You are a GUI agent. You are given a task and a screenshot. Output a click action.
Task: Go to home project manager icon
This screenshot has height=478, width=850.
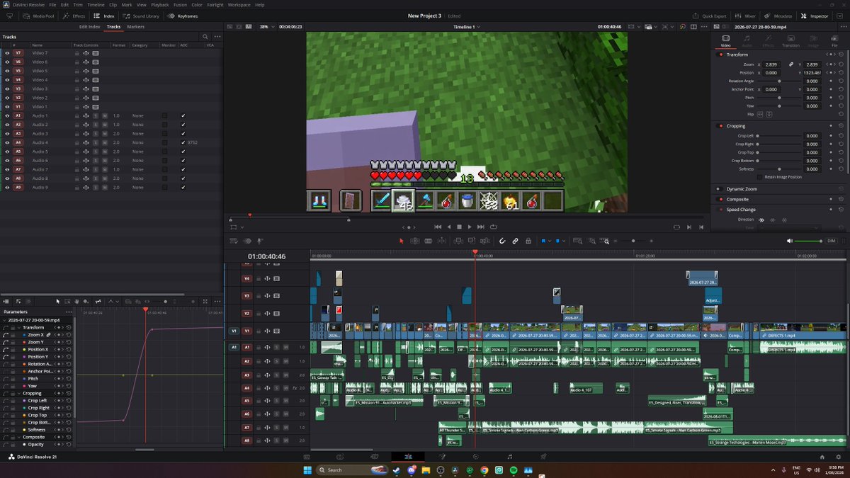tap(822, 457)
